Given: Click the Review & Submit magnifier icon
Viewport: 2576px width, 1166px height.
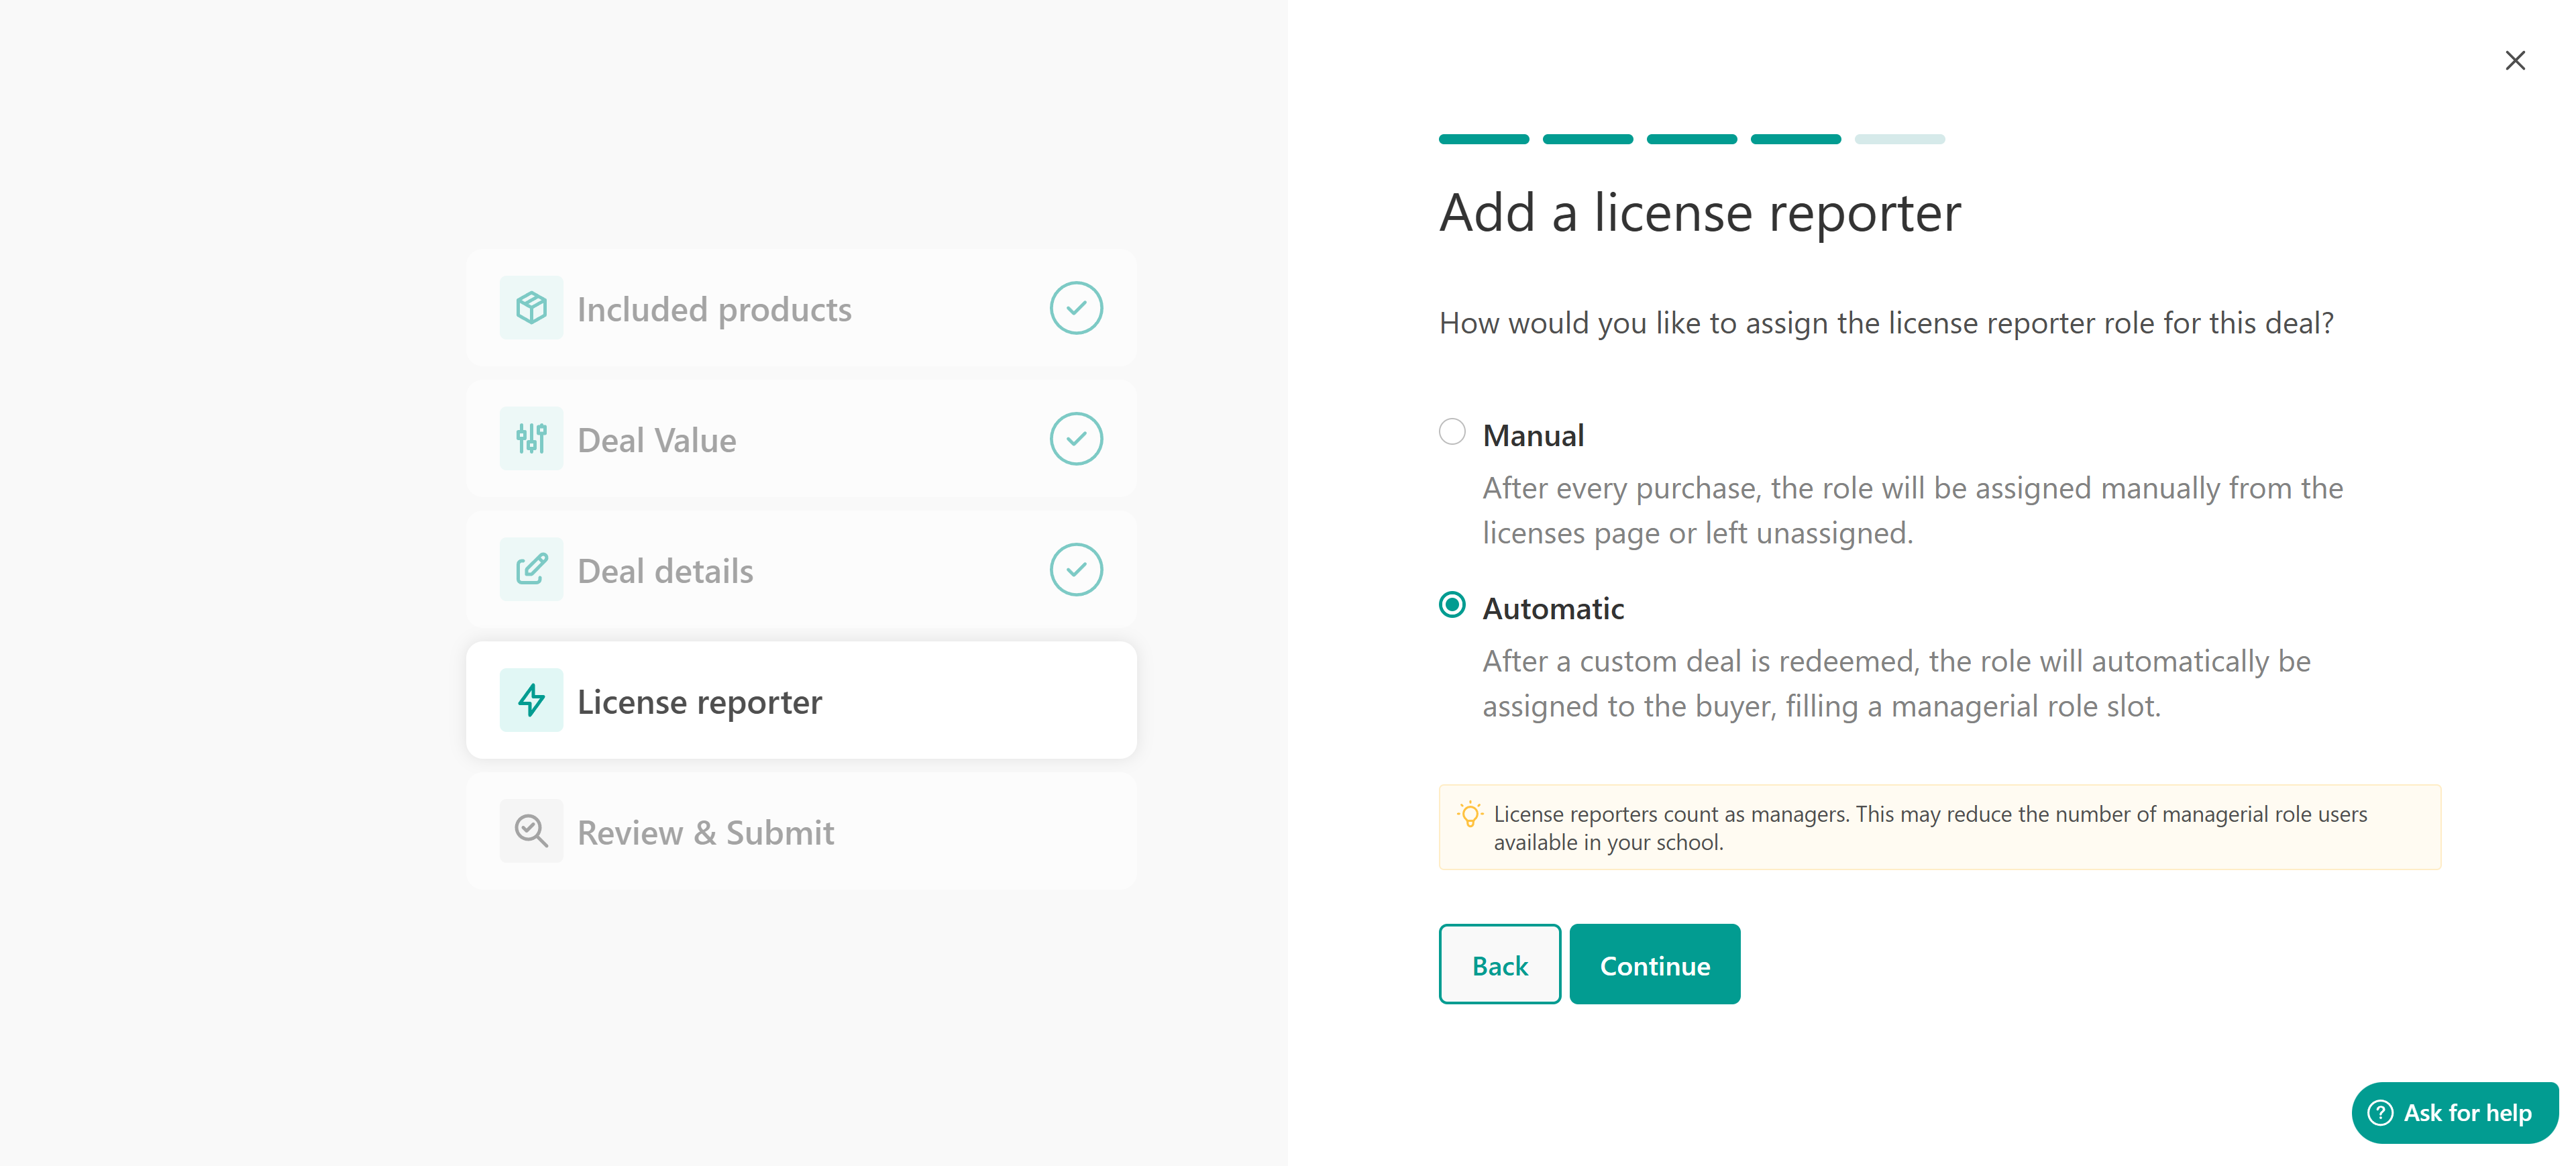Looking at the screenshot, I should (531, 831).
